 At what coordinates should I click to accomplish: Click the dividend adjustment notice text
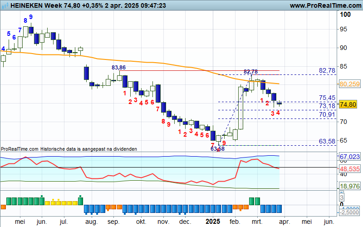point(69,148)
